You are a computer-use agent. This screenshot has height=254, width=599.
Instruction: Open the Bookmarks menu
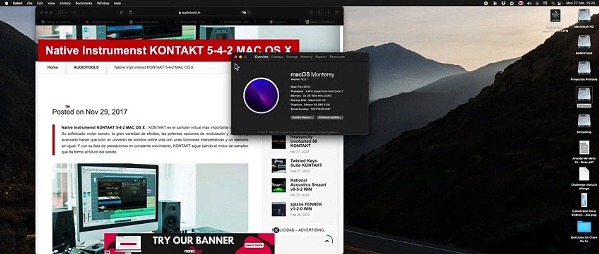coord(84,3)
